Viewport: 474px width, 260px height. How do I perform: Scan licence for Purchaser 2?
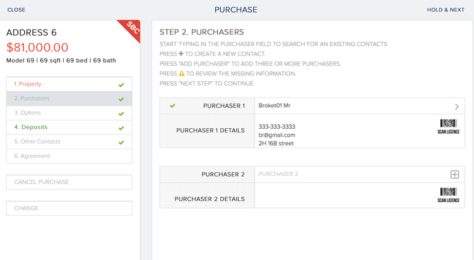(x=448, y=194)
